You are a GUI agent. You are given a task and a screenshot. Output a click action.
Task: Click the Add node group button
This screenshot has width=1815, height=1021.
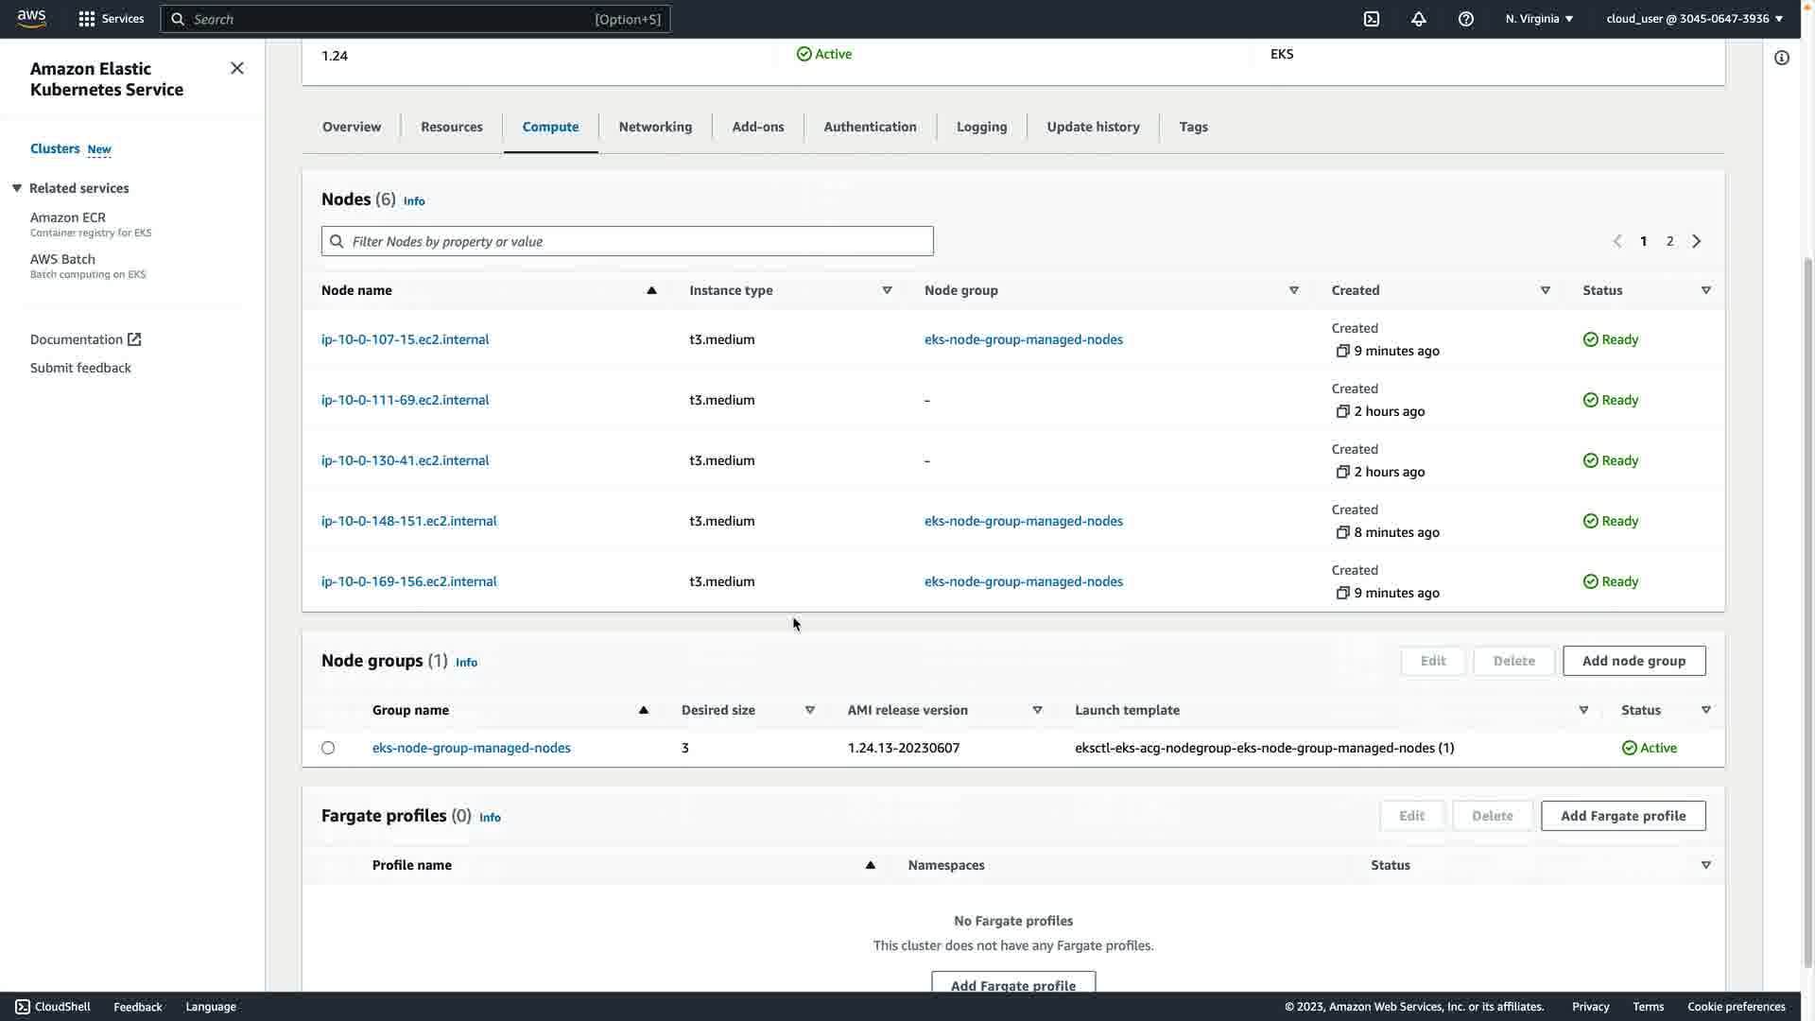(1633, 661)
